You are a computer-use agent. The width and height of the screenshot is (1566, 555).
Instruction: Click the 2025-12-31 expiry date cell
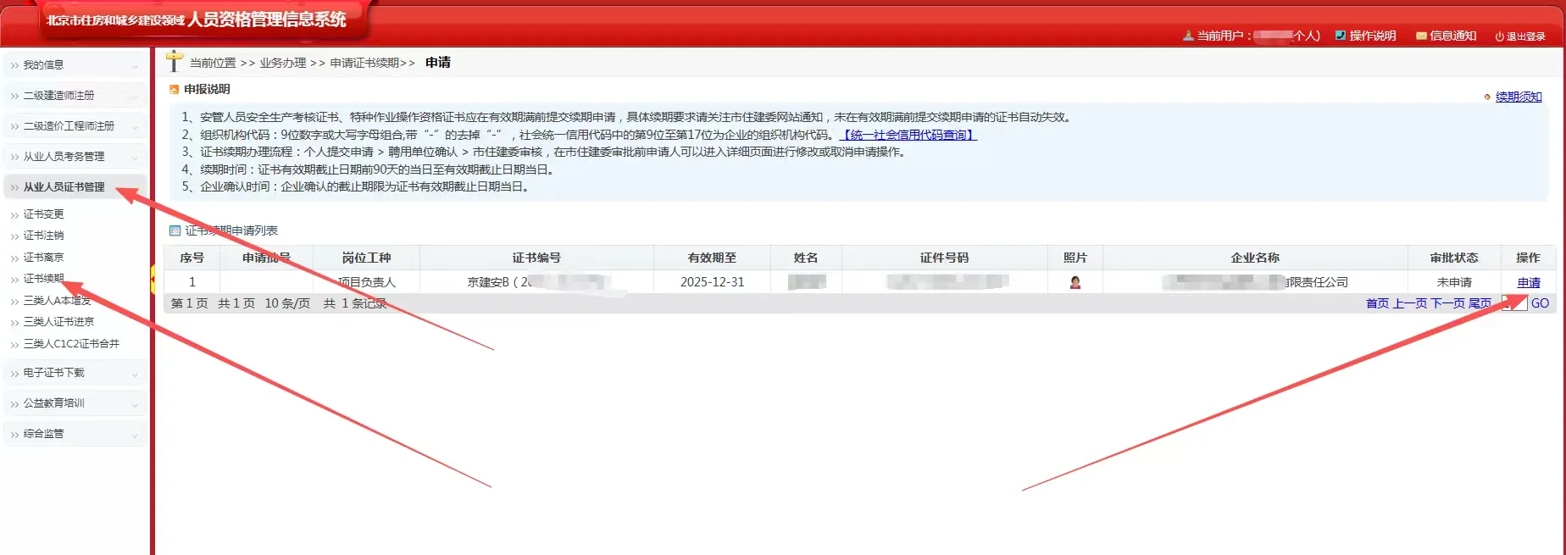click(712, 282)
